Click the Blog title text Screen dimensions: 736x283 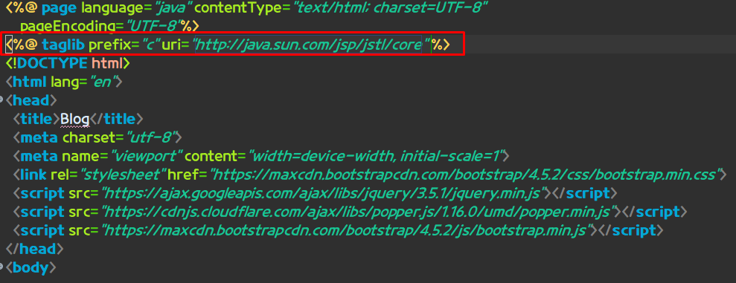tap(74, 120)
